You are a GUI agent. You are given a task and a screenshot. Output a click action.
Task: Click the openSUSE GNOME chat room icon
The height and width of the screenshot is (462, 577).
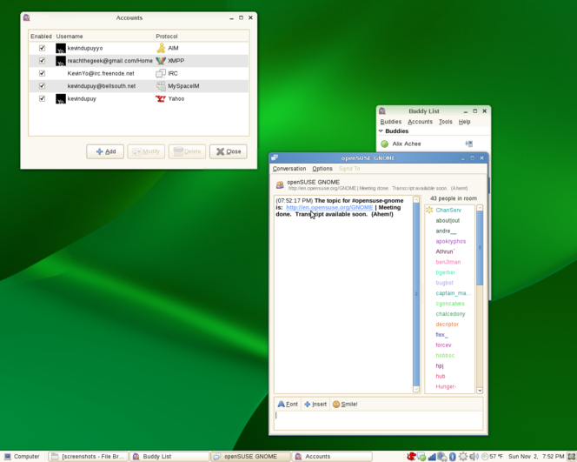[x=280, y=184]
